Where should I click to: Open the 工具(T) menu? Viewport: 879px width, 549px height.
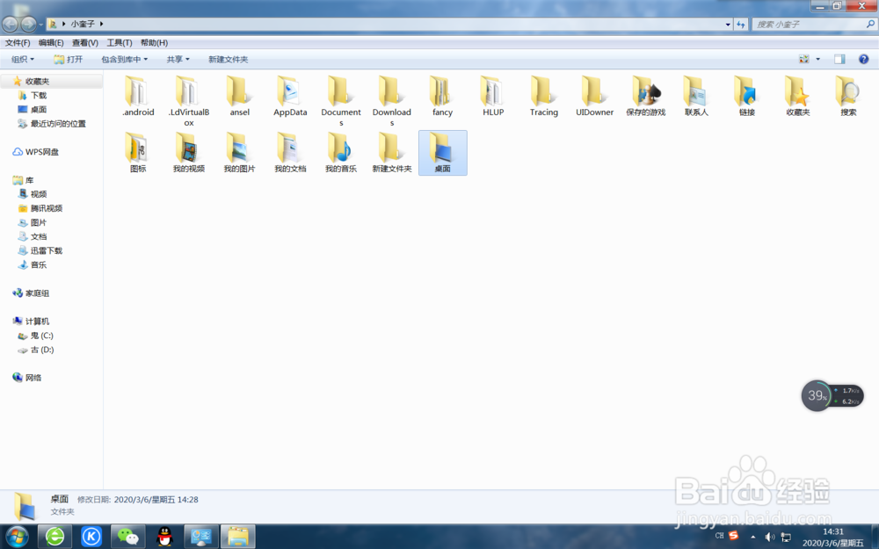[120, 42]
